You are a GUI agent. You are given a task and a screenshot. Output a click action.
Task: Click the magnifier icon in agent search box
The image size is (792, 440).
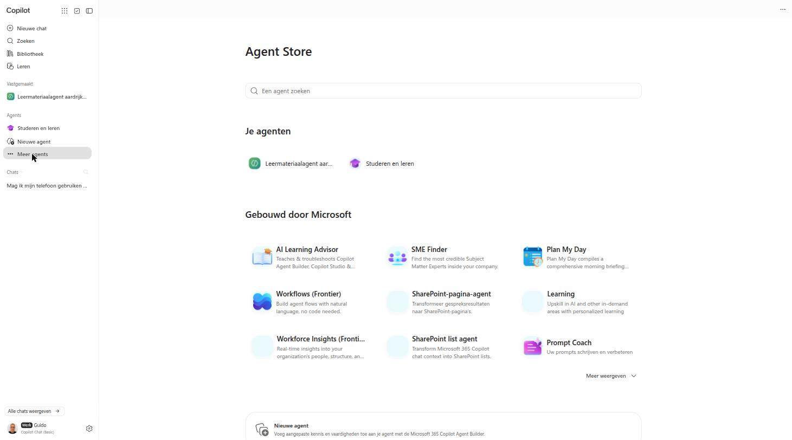tap(254, 91)
